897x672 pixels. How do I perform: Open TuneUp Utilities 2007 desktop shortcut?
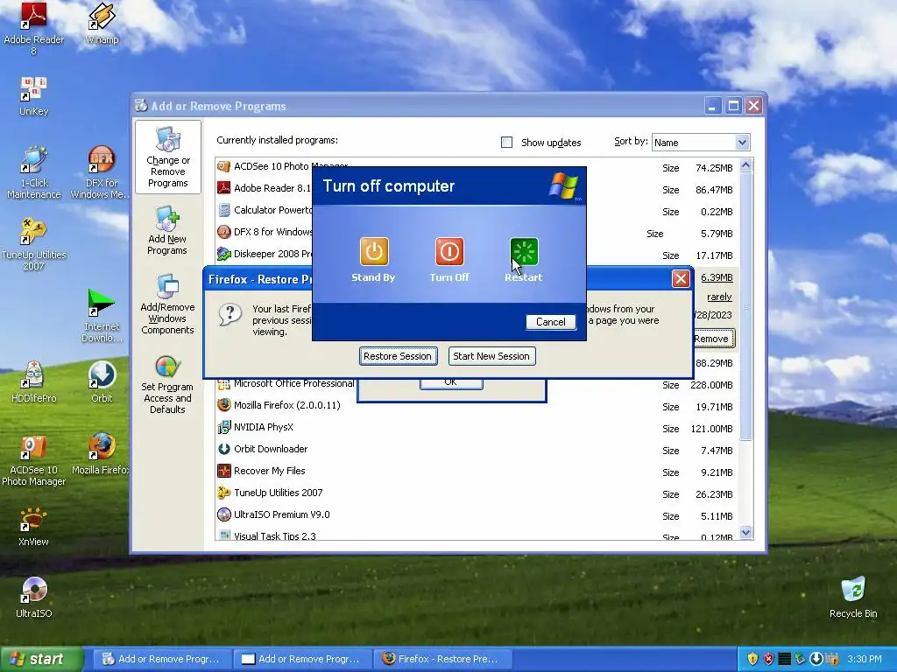point(34,245)
